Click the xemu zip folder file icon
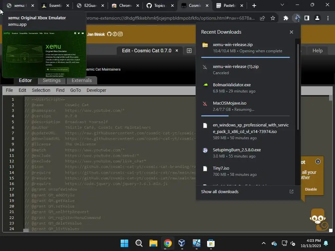The height and width of the screenshot is (251, 335). click(205, 45)
